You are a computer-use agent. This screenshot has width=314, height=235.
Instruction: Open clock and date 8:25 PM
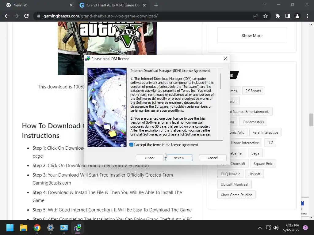291,228
